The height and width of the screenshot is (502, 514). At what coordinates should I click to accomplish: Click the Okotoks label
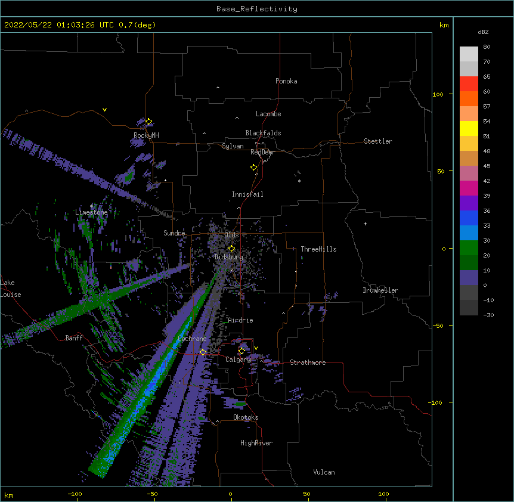point(246,417)
